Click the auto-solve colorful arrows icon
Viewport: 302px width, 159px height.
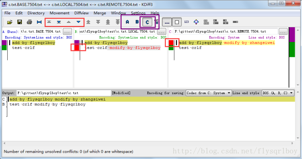(x=196, y=22)
